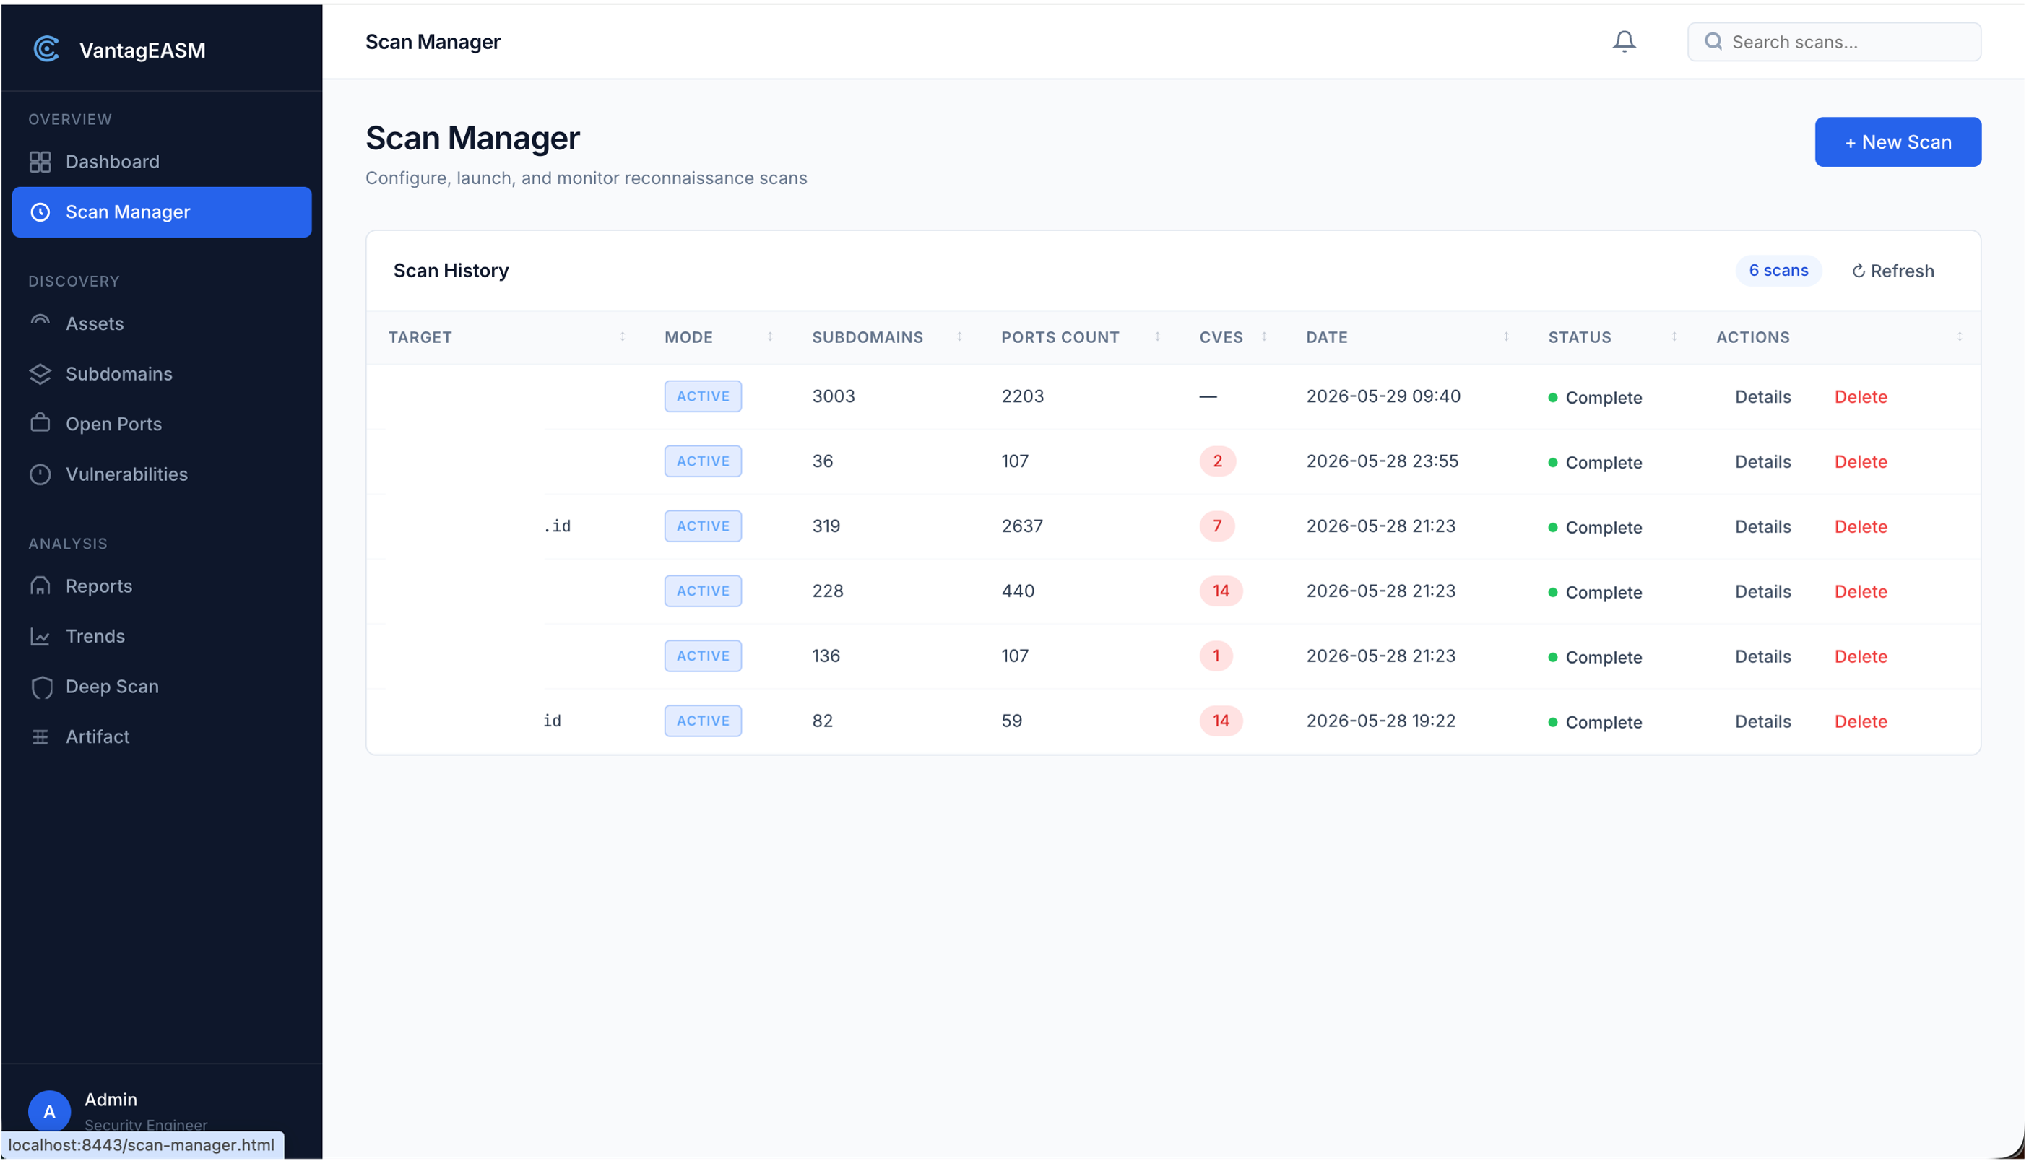Click the Deep Scan shield icon

[x=41, y=687]
